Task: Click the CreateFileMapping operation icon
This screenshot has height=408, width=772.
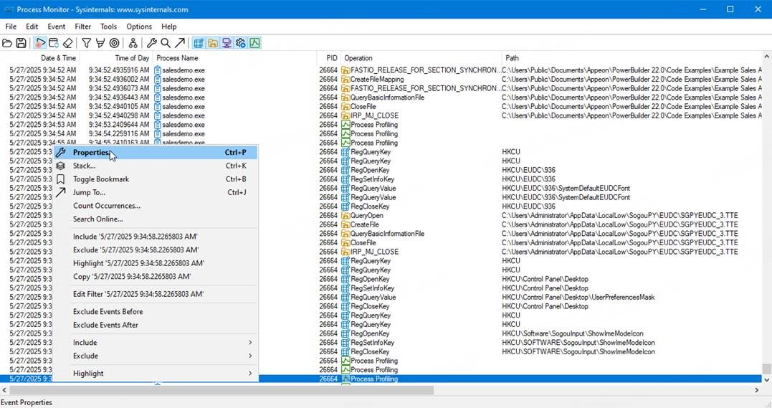Action: pos(346,80)
